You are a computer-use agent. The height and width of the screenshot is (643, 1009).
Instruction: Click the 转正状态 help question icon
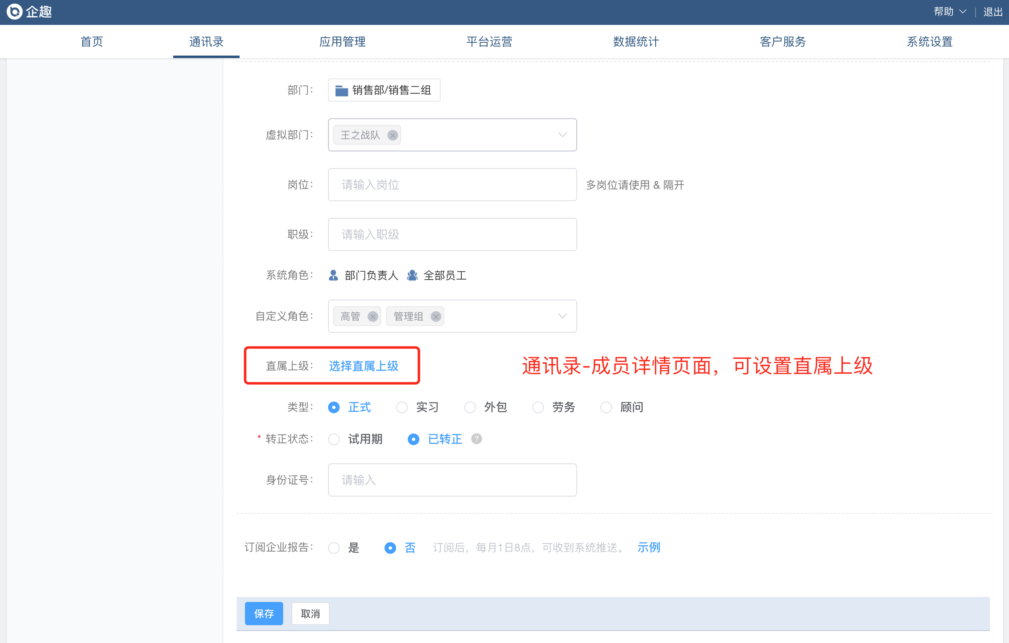coord(476,439)
